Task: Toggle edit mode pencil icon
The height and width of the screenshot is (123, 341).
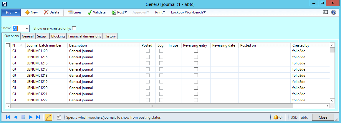Action: (x=49, y=117)
